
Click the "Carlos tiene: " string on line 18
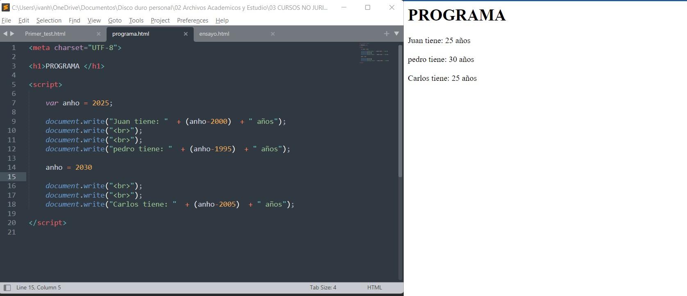coord(142,204)
